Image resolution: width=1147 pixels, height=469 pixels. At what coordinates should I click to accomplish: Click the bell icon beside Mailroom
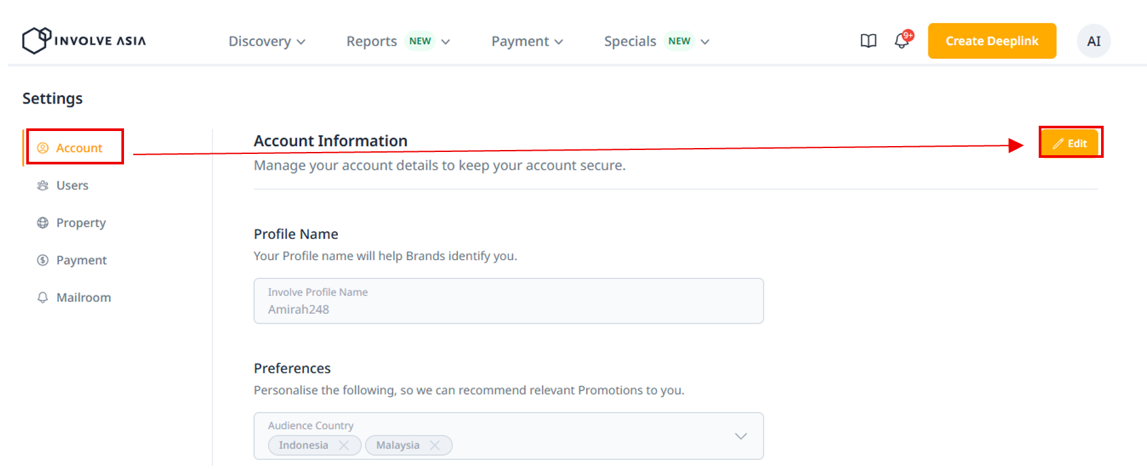[x=43, y=297]
